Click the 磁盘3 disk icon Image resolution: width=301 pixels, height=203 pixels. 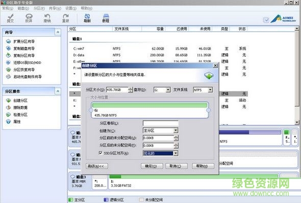click(73, 176)
